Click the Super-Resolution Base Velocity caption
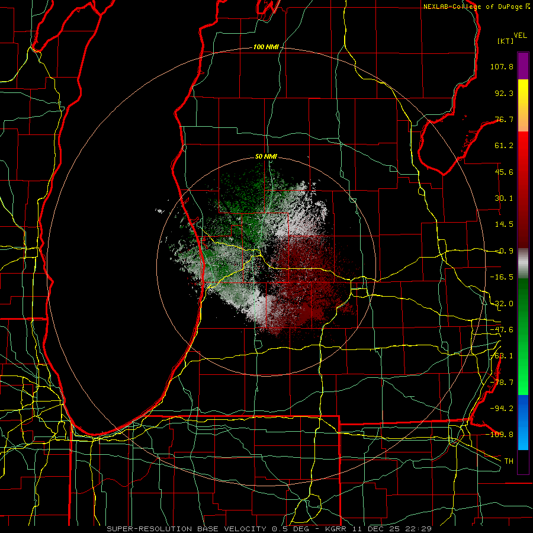 (x=269, y=529)
